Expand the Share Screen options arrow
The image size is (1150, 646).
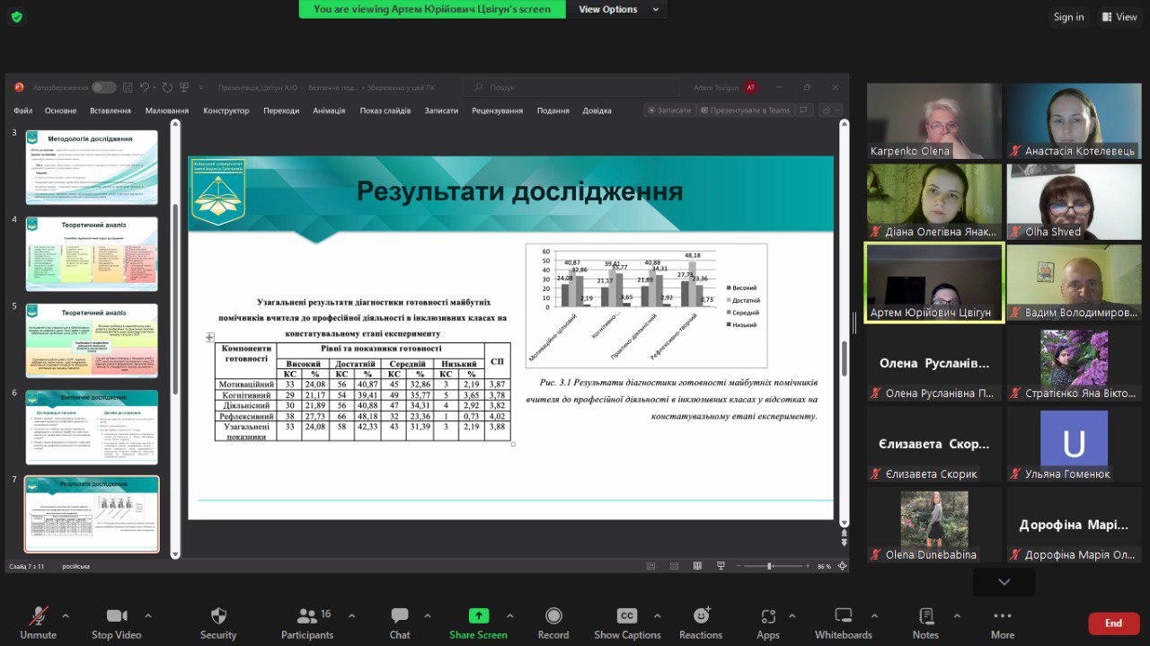coord(510,615)
